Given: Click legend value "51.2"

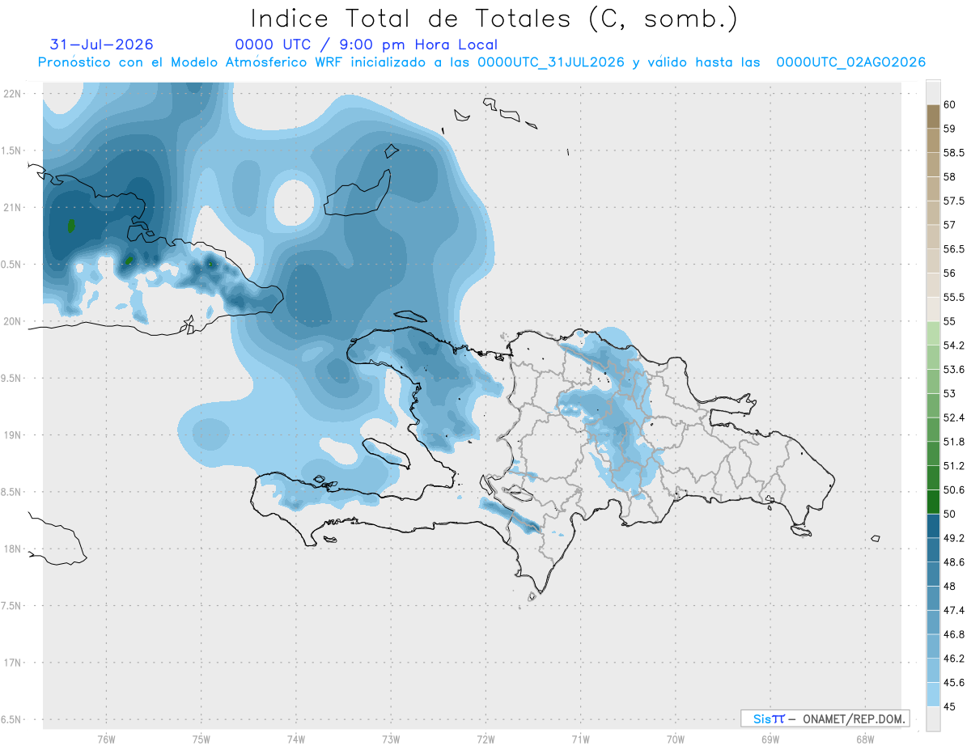Looking at the screenshot, I should point(954,466).
